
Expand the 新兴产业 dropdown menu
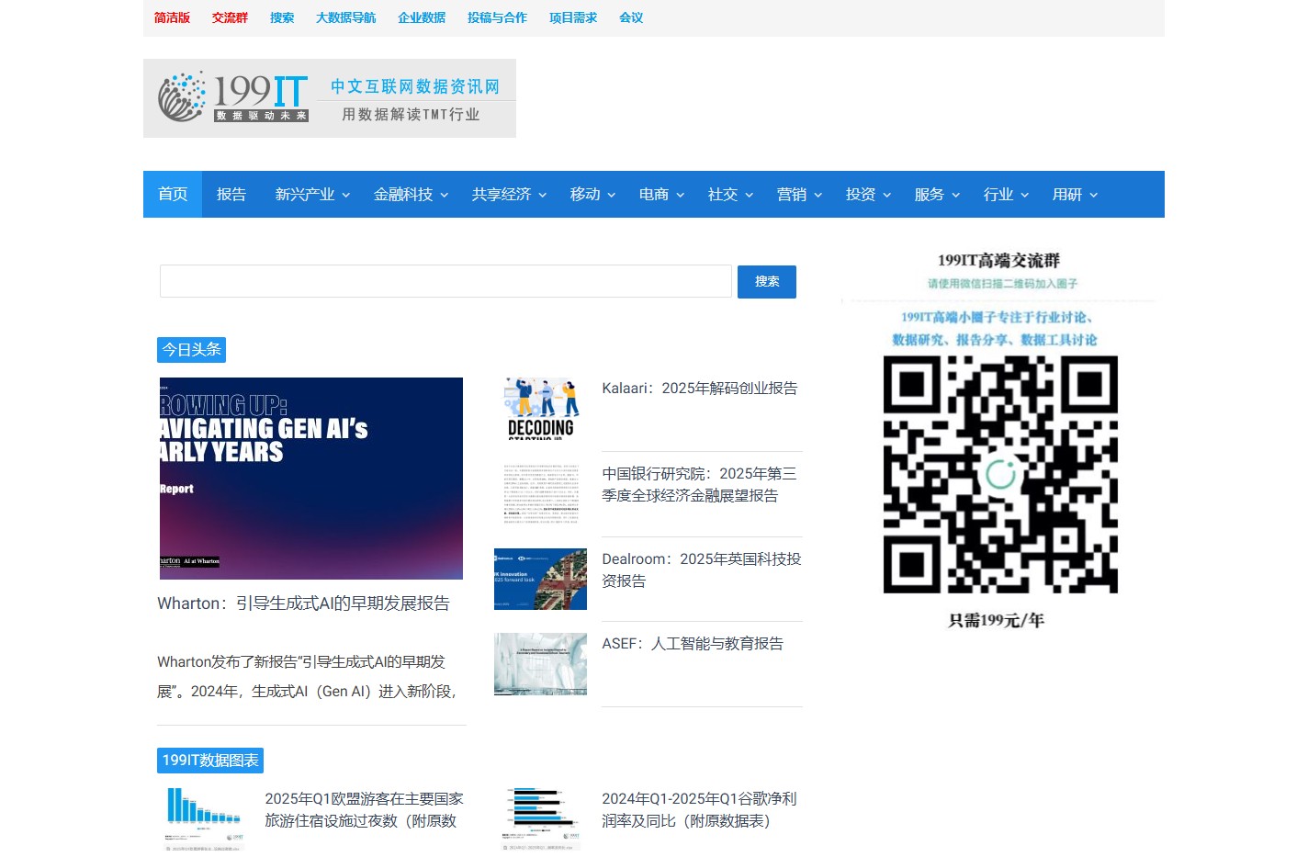312,194
